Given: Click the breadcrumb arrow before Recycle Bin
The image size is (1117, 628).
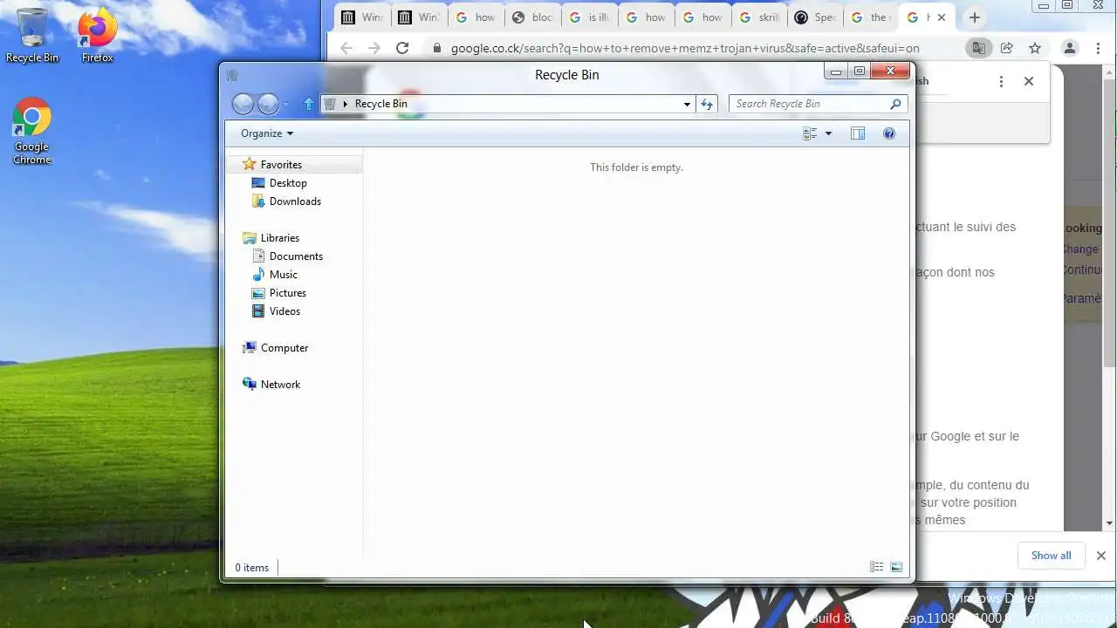Looking at the screenshot, I should [346, 104].
